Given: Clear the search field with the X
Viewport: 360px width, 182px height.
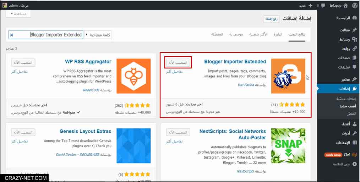Looking at the screenshot, I should pyautogui.click(x=12, y=35).
